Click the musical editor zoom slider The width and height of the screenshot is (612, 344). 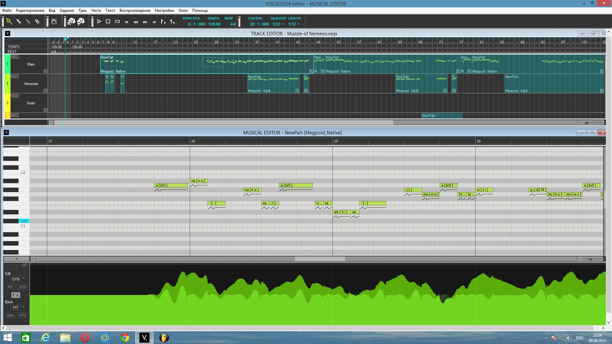click(592, 259)
